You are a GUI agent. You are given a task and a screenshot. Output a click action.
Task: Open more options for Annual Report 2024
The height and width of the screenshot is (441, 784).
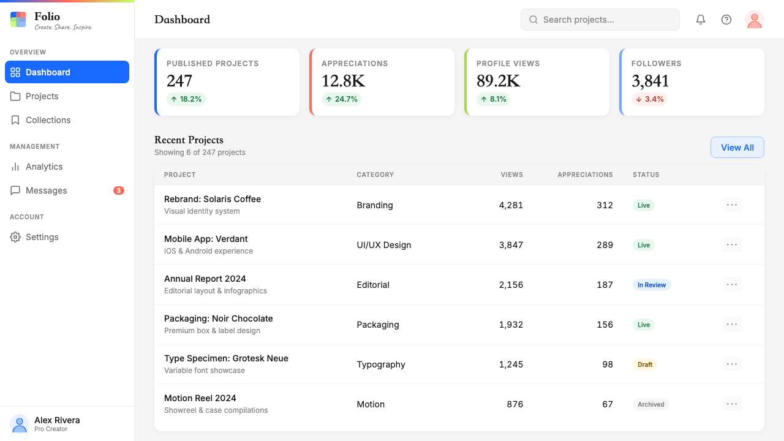tap(732, 284)
